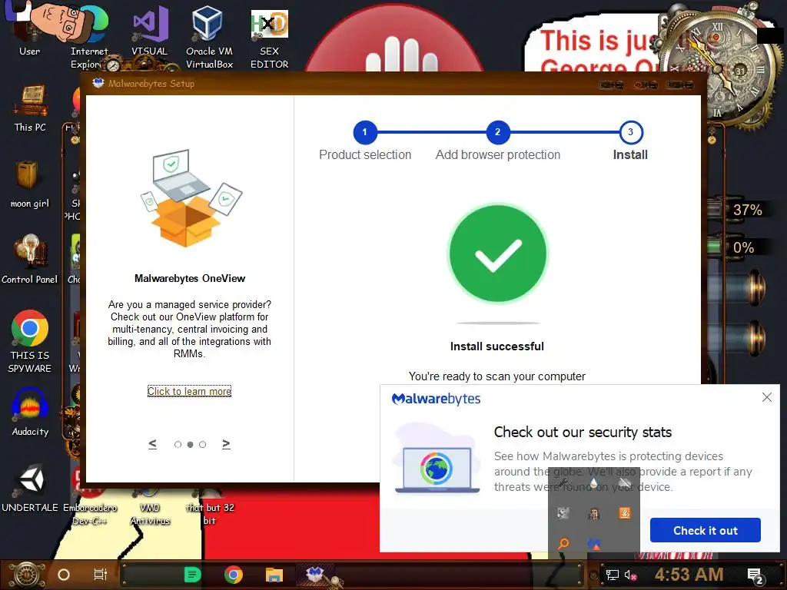This screenshot has width=787, height=590.
Task: Click the 37% meter gadget
Action: [x=739, y=210]
